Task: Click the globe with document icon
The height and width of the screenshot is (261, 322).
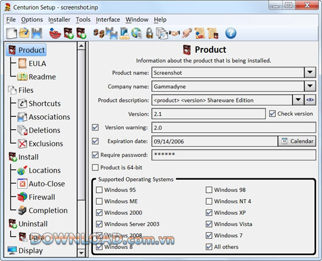Action: click(136, 33)
